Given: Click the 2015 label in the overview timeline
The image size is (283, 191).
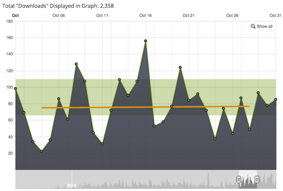Looking at the screenshot, I should click(x=71, y=185).
